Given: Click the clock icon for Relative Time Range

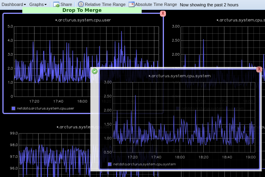Looking at the screenshot, I should (x=81, y=4).
